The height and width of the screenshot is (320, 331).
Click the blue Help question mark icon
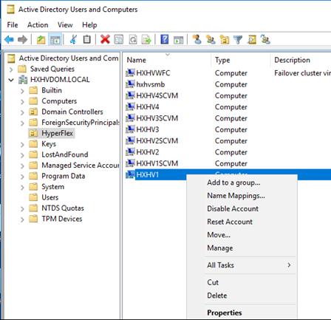click(x=165, y=39)
